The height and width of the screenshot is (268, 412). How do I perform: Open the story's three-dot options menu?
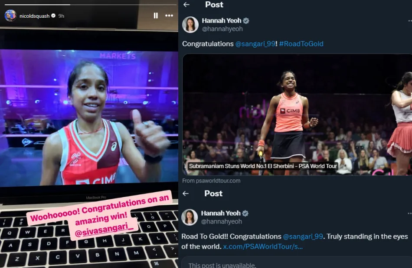pos(169,16)
